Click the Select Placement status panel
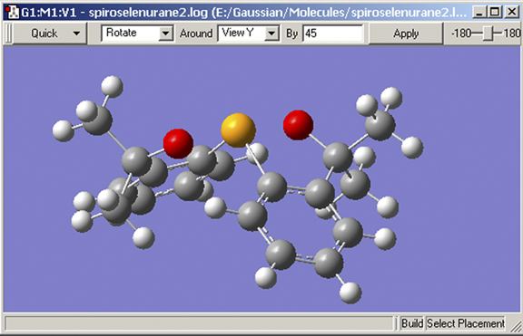This screenshot has width=523, height=336. (466, 323)
